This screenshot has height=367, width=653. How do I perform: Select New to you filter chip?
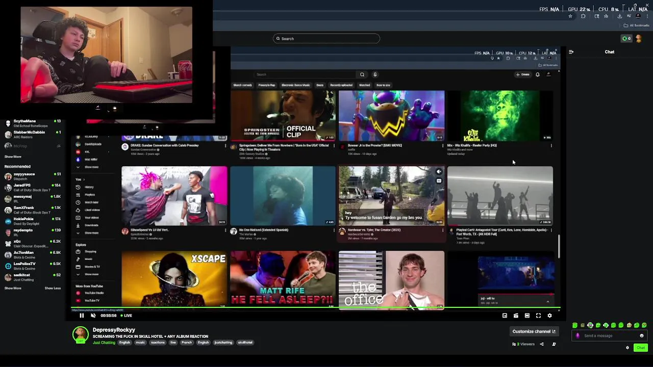click(383, 85)
